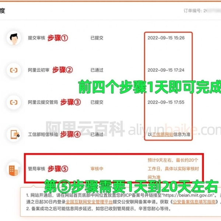Click the 订单编号 order number text
Viewport: 221px width, 221px height.
point(202,11)
